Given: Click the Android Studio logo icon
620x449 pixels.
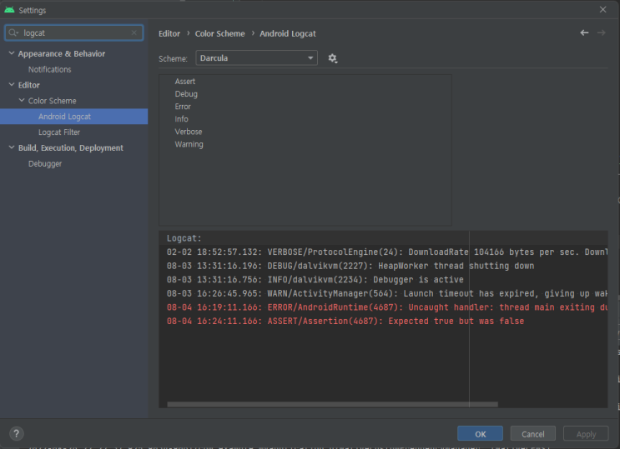Looking at the screenshot, I should click(x=9, y=10).
